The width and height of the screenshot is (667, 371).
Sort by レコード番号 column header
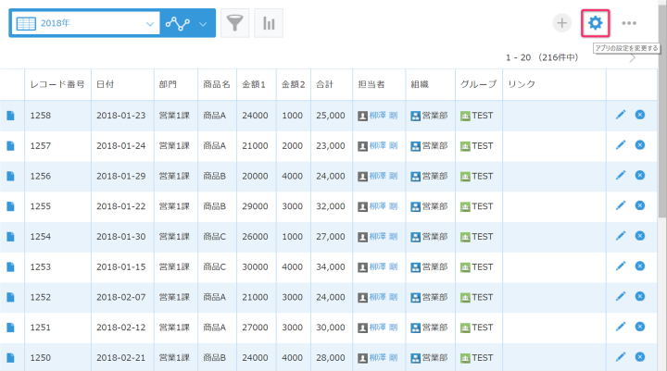[x=57, y=83]
